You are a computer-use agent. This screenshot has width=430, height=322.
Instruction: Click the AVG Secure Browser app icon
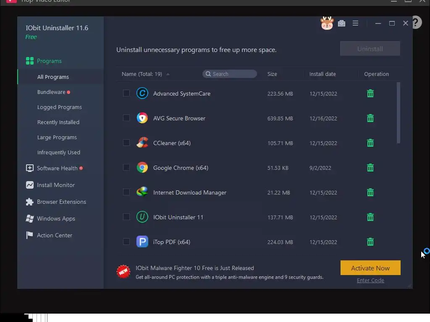click(142, 118)
